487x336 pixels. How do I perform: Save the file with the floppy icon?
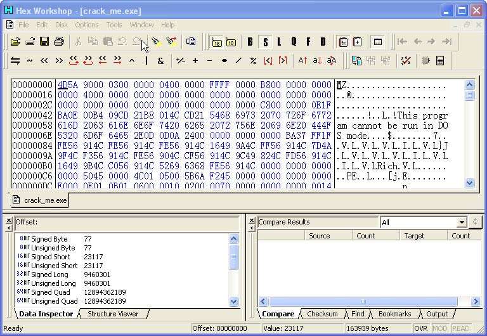[x=44, y=42]
